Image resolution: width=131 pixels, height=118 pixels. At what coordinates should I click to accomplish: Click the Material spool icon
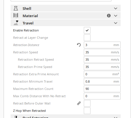(16, 15)
